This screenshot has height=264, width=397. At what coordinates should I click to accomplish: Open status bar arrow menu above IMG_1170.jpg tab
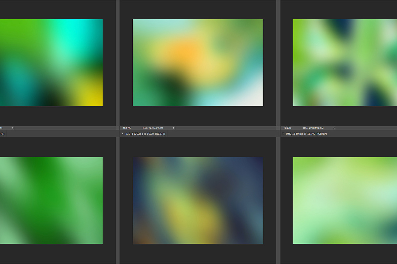(x=173, y=128)
